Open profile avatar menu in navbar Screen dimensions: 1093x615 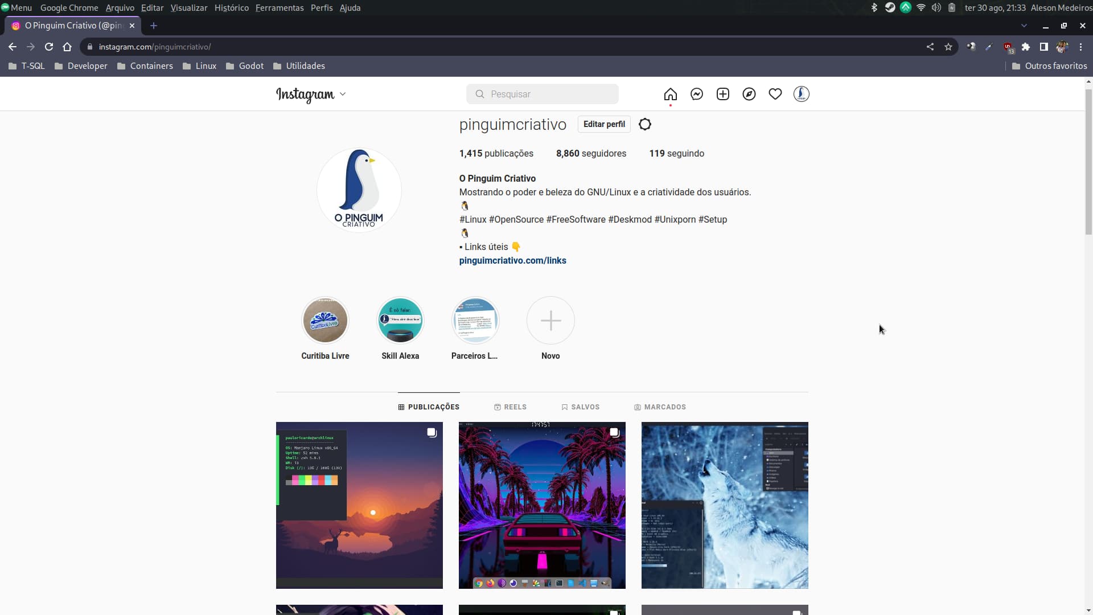pos(802,94)
